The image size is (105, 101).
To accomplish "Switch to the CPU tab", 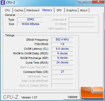I will 7,10.
